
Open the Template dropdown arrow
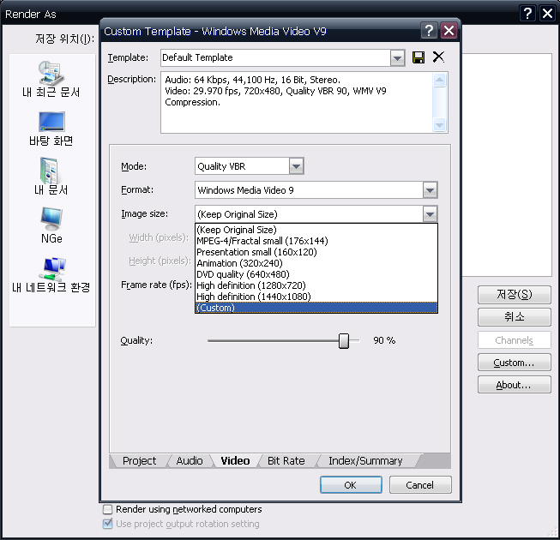(x=397, y=57)
